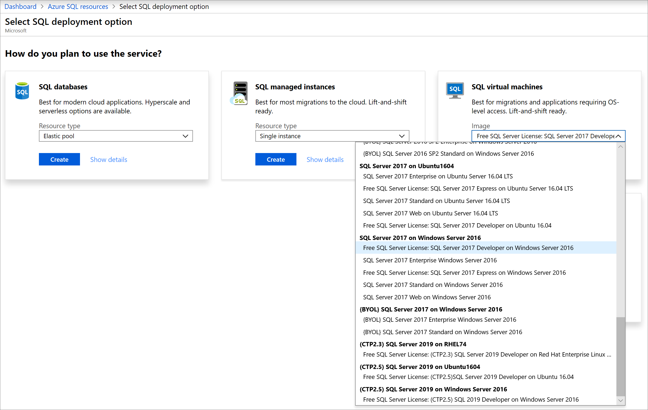Viewport: 648px width, 410px height.
Task: Click Show details for SQL databases
Action: [108, 160]
